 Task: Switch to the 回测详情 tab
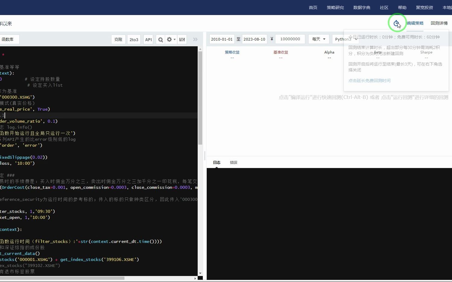pyautogui.click(x=439, y=23)
